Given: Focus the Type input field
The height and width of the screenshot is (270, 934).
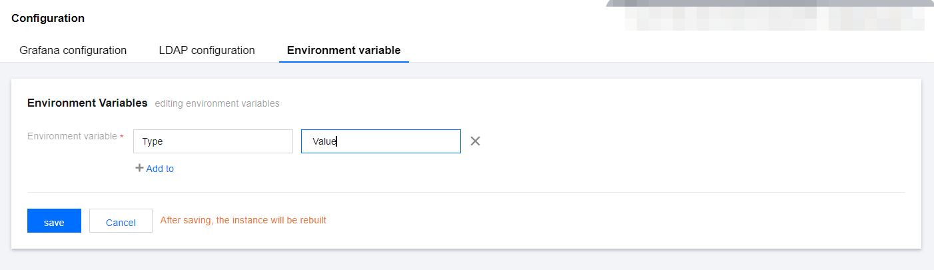Looking at the screenshot, I should pyautogui.click(x=213, y=141).
